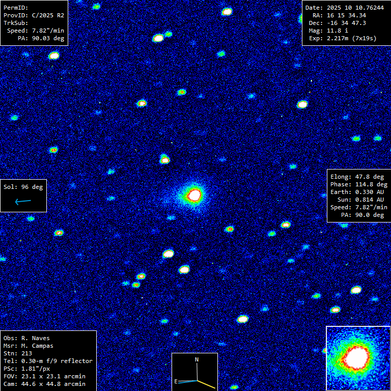The height and width of the screenshot is (391, 391).
Task: Open the magnified comet inset thumbnail
Action: 357,358
